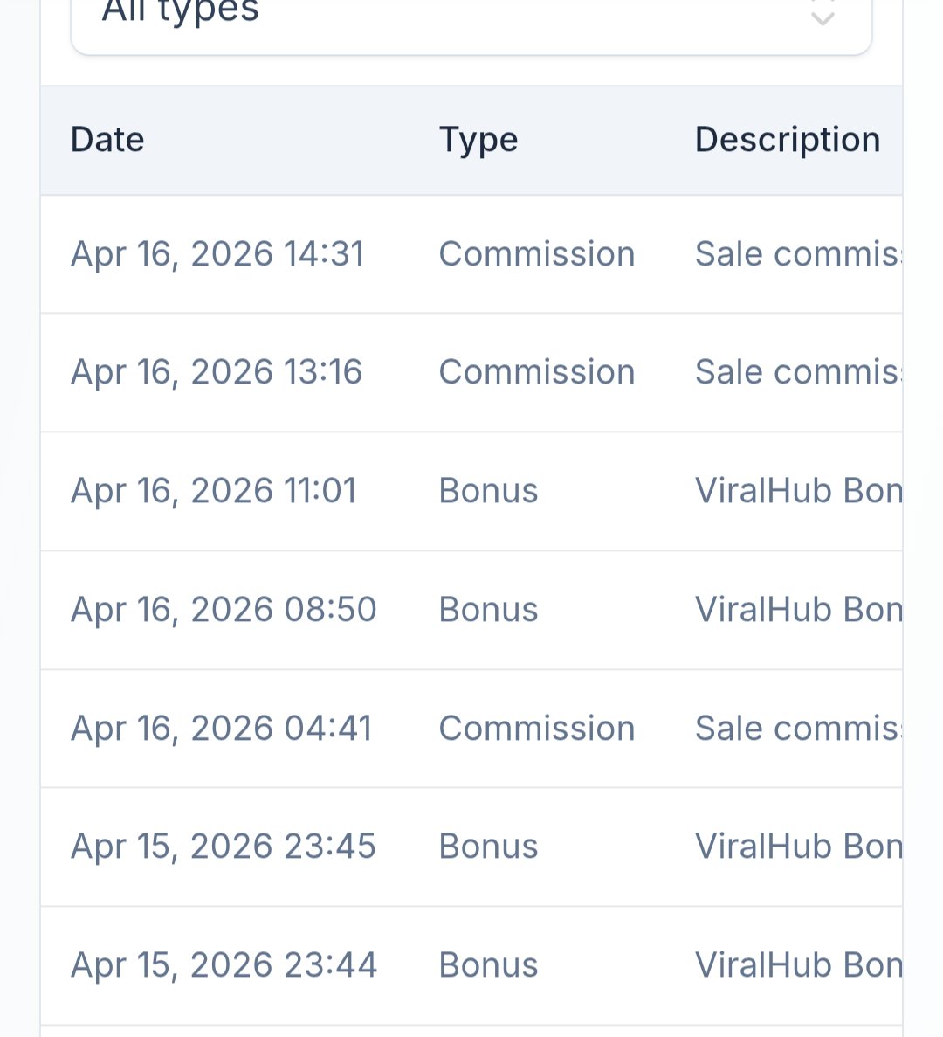
Task: Sort by the Date column header
Action: click(x=107, y=140)
